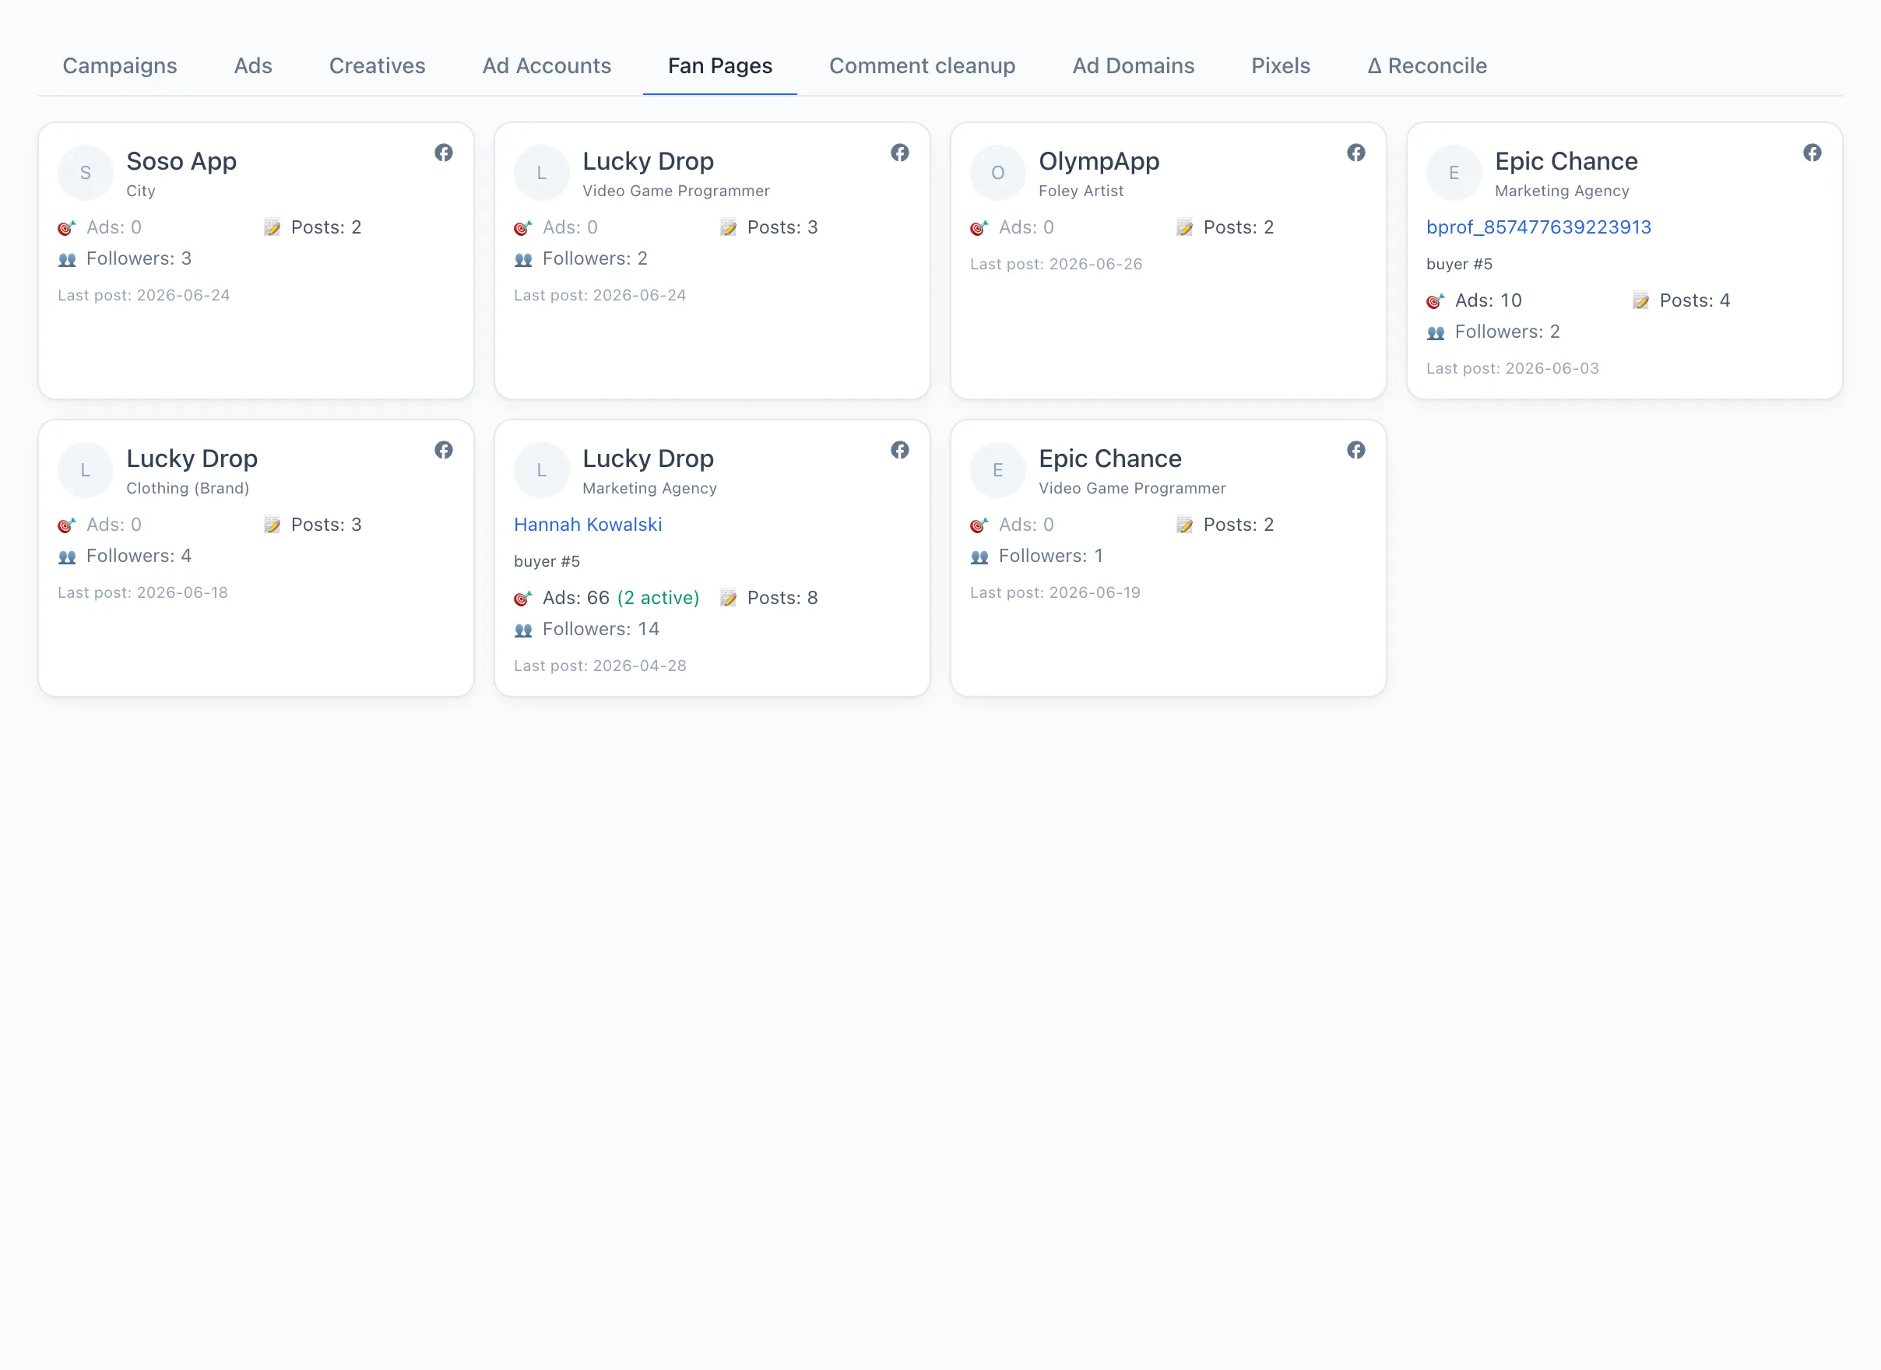The image size is (1881, 1370).
Task: Click Lucky Drop title on Clothing (Brand) card
Action: 192,458
